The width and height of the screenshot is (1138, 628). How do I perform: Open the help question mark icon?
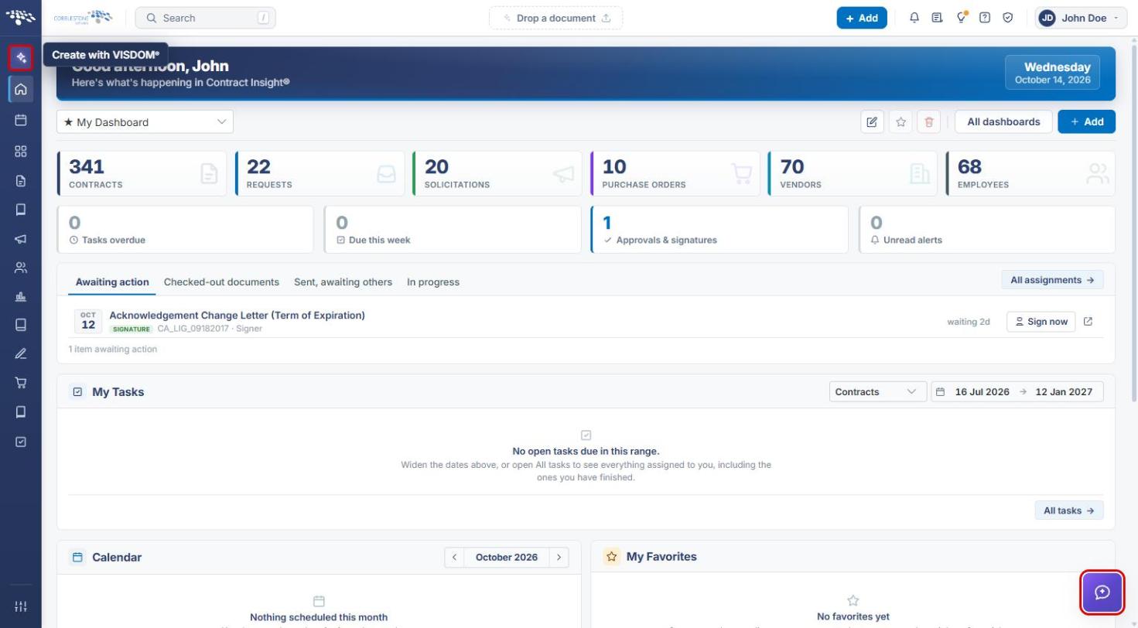pos(985,18)
